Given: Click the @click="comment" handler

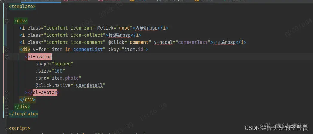Looking at the screenshot, I should point(130,42).
